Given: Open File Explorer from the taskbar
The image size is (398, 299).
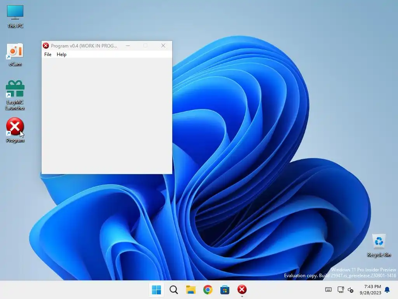Looking at the screenshot, I should (190, 290).
